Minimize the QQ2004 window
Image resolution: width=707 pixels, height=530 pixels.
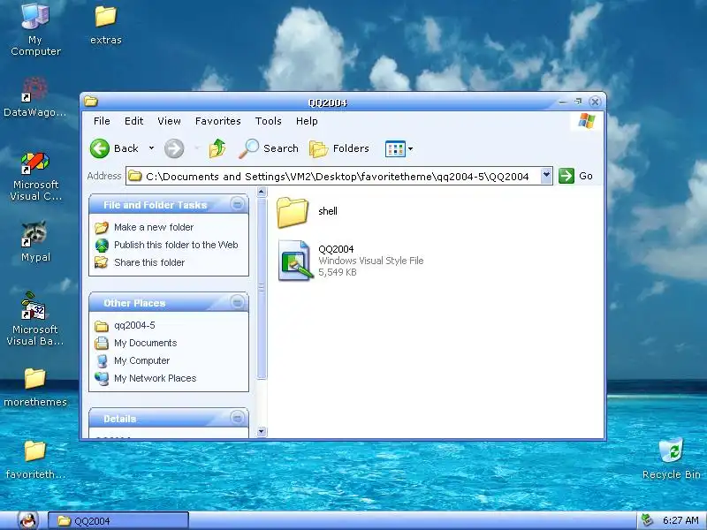point(562,102)
